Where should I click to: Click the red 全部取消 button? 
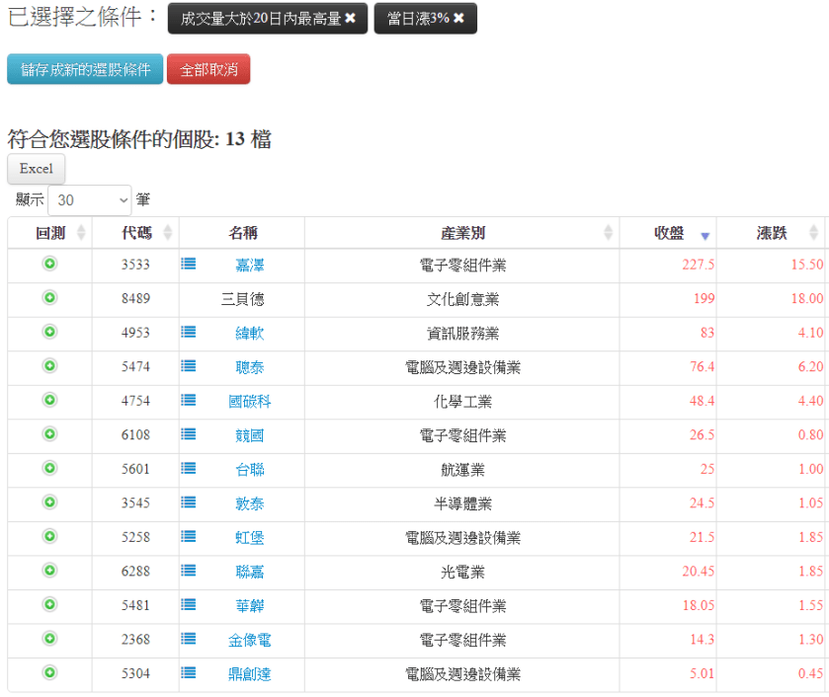tap(208, 69)
